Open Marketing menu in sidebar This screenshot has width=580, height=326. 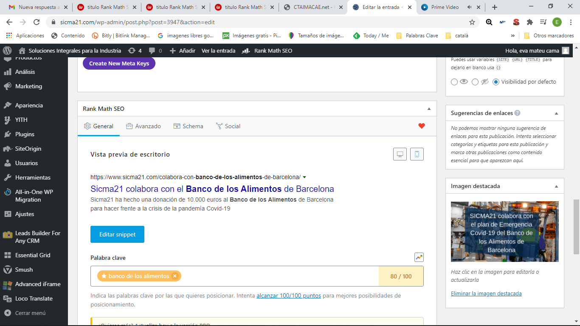(28, 86)
